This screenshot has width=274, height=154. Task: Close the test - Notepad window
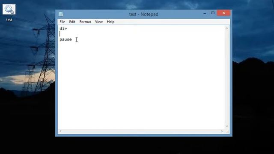pyautogui.click(x=223, y=13)
